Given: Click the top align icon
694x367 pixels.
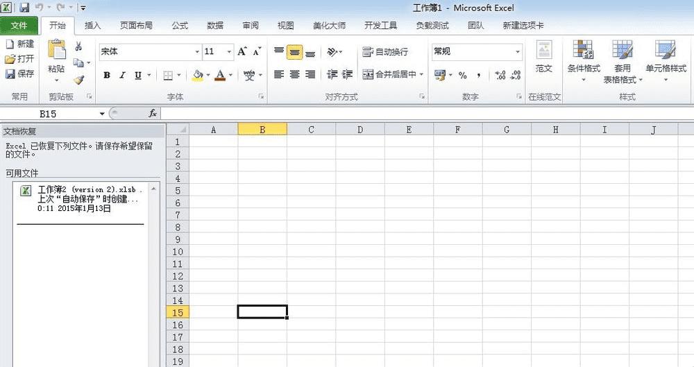Looking at the screenshot, I should (x=279, y=52).
